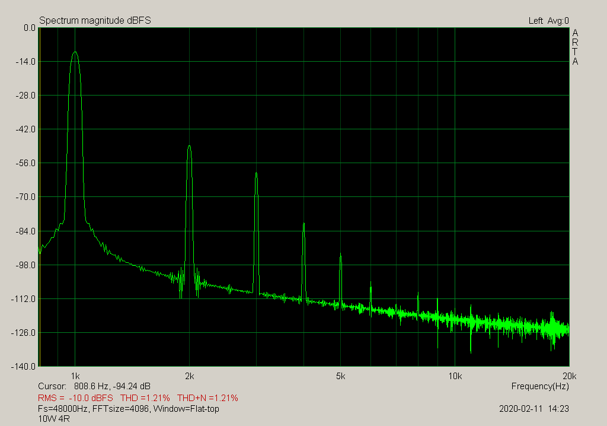Click the -56.0 y-axis label
This screenshot has height=426, width=607.
tap(25, 163)
